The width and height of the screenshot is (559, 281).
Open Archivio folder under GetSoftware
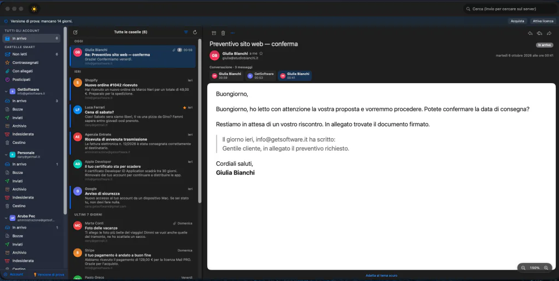pos(31,126)
